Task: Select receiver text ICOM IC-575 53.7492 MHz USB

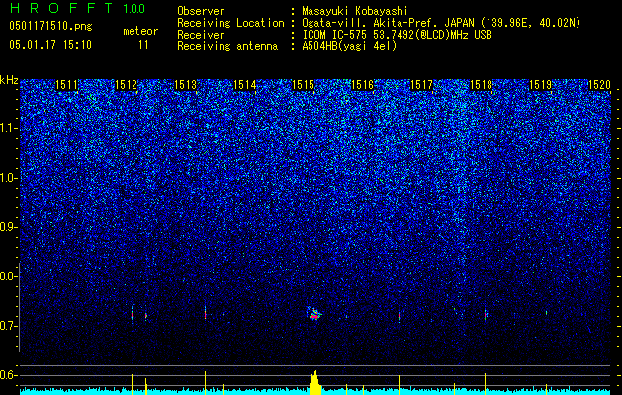Action: coord(397,35)
